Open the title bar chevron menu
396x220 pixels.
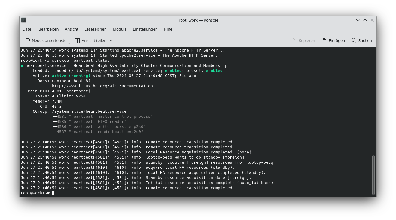click(x=358, y=20)
